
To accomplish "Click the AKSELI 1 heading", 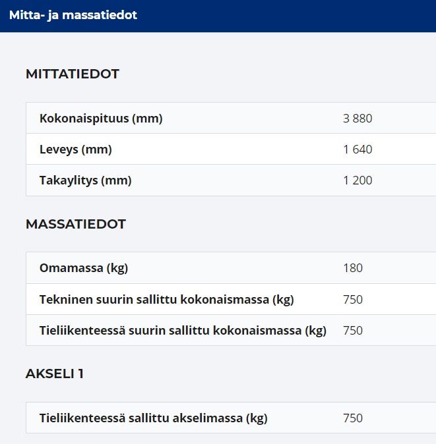I will (55, 374).
